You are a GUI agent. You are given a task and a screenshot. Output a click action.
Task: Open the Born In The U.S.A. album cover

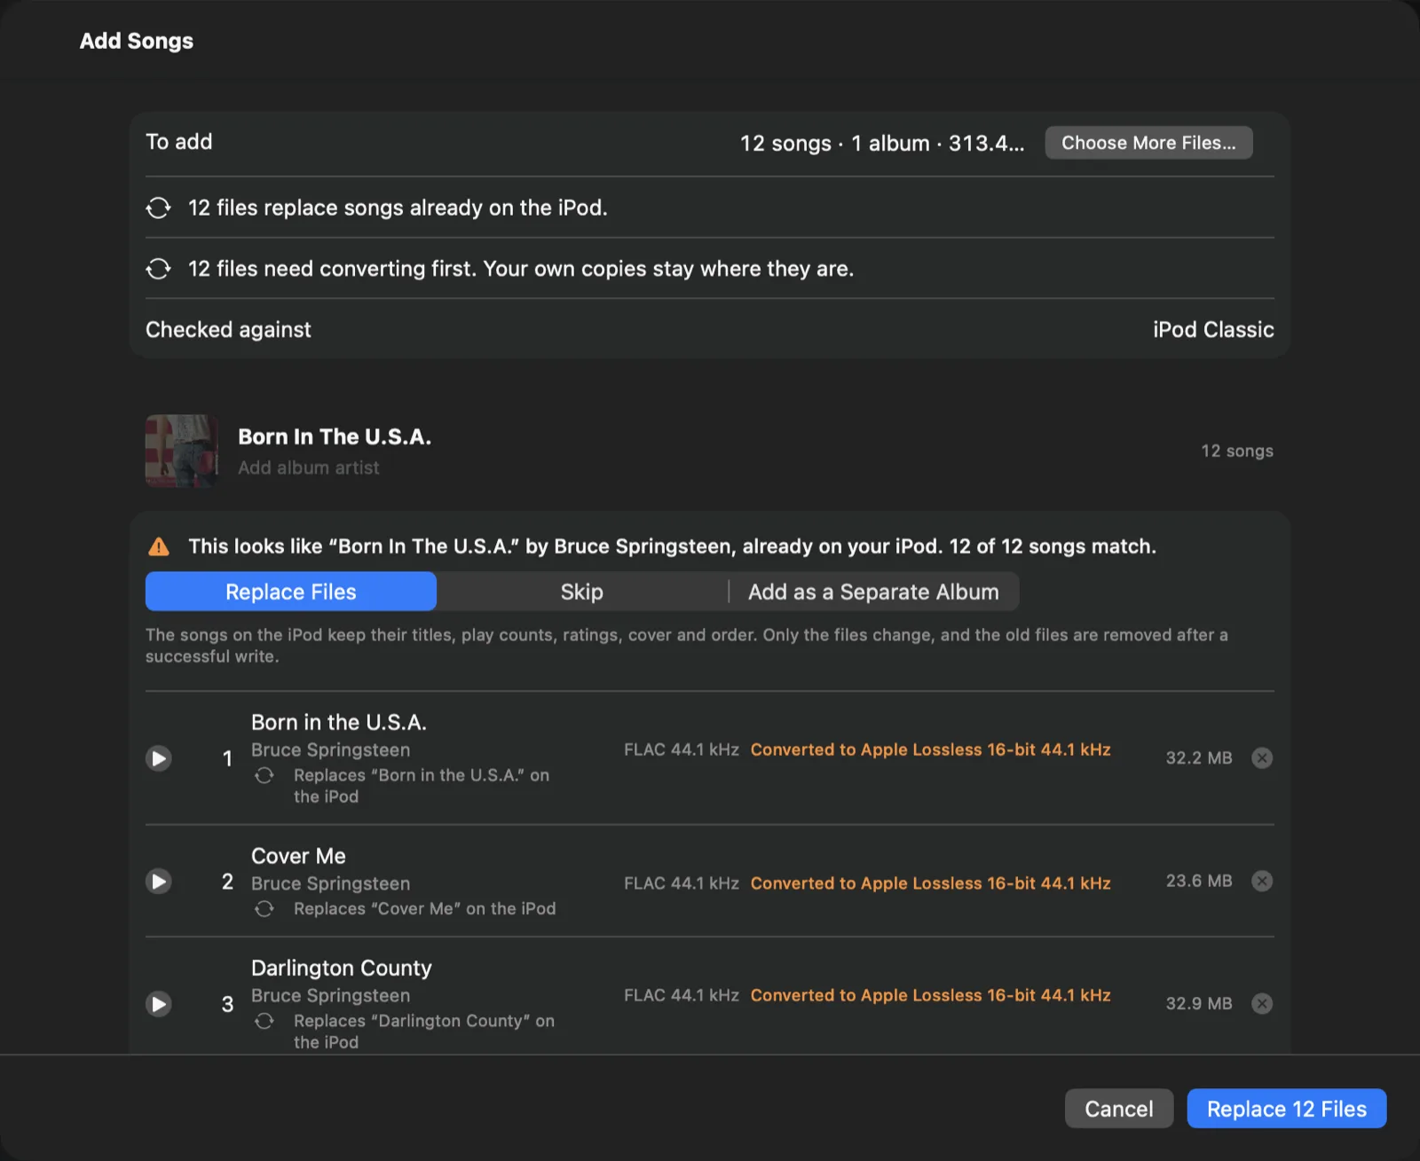pyautogui.click(x=182, y=451)
